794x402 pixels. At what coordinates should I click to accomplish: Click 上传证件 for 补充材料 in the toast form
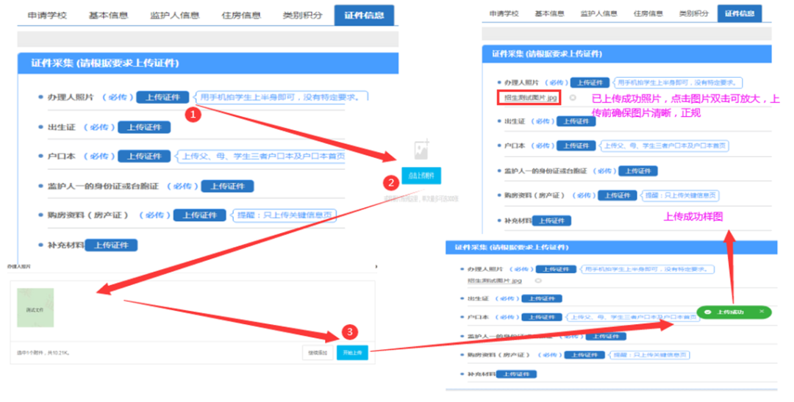click(x=517, y=374)
